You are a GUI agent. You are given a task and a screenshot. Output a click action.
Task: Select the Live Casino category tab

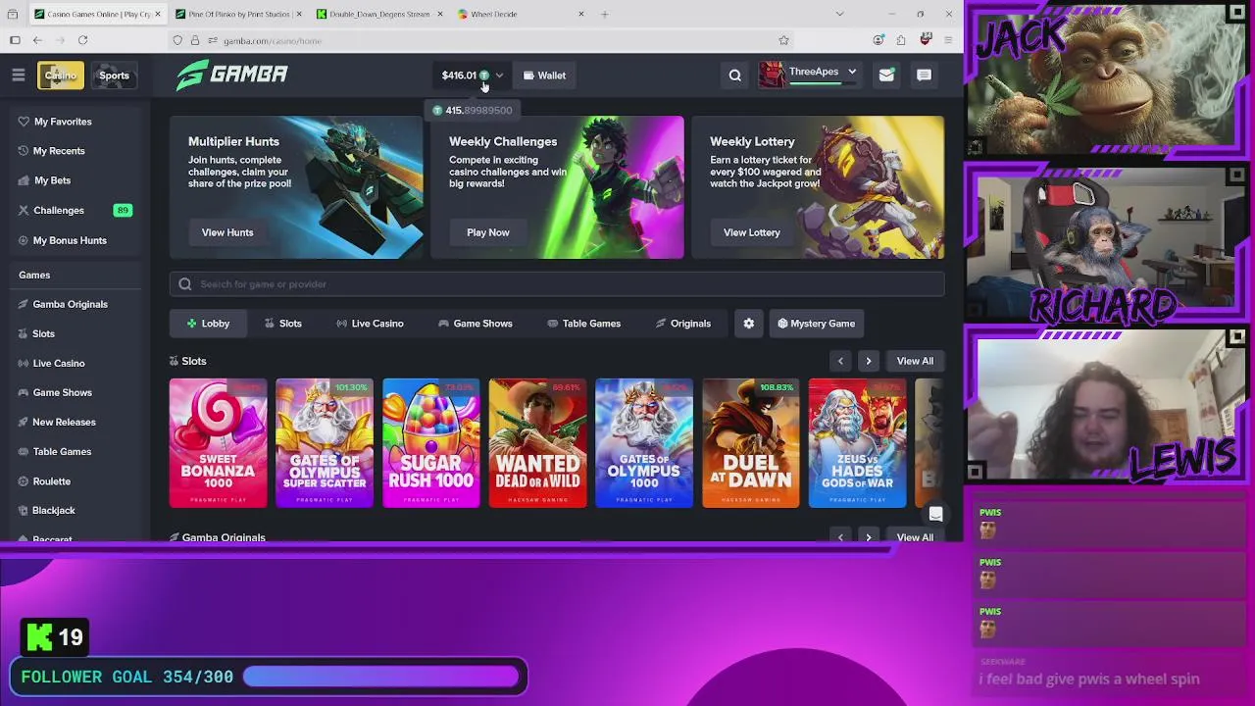pyautogui.click(x=370, y=324)
